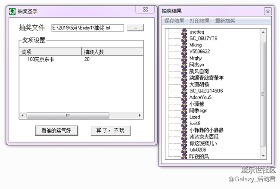The image size is (280, 189).
Task: Click the vertical scrollbar thumb in results list
Action: tap(263, 94)
